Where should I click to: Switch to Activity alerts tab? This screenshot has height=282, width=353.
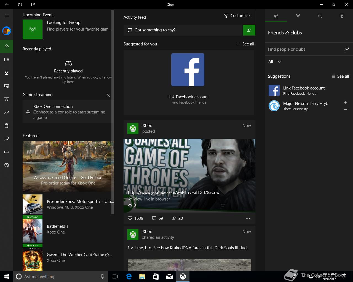point(342,16)
